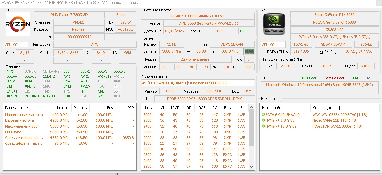The width and height of the screenshot is (382, 175).
Task: Expand the memory module list showing Kingston KF560C40-16
Action: coord(198,83)
